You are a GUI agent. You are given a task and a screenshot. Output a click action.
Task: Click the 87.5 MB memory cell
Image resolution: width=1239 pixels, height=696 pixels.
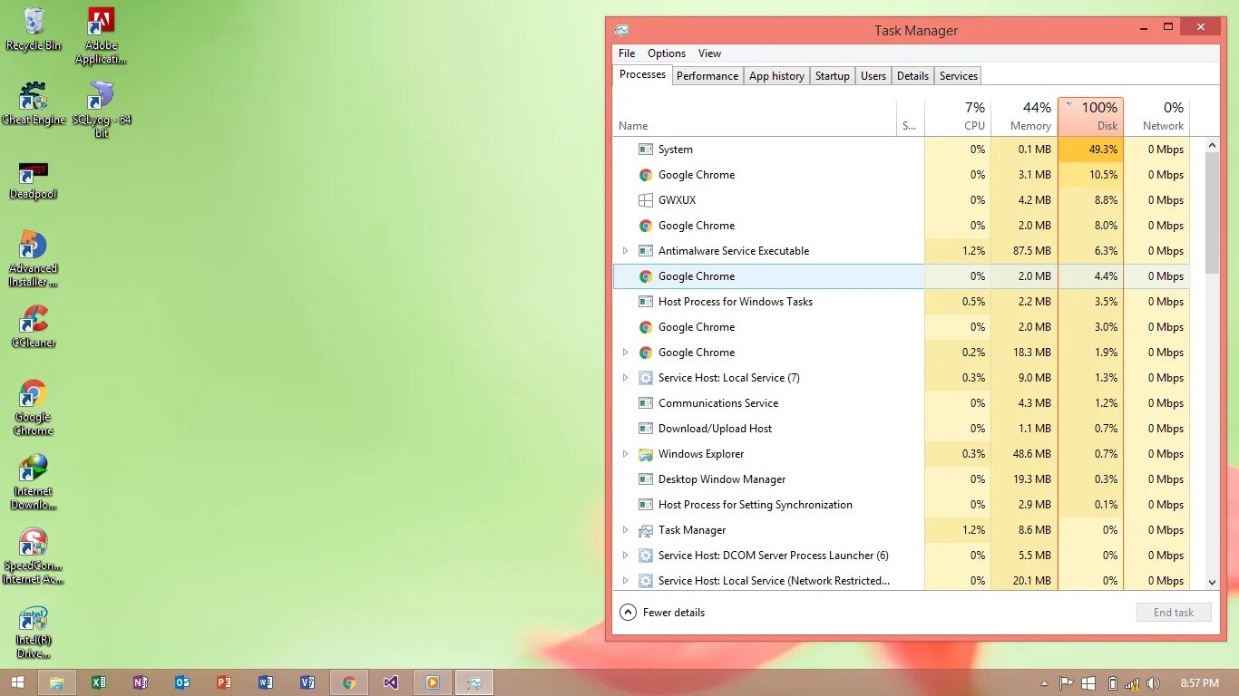tap(1024, 251)
